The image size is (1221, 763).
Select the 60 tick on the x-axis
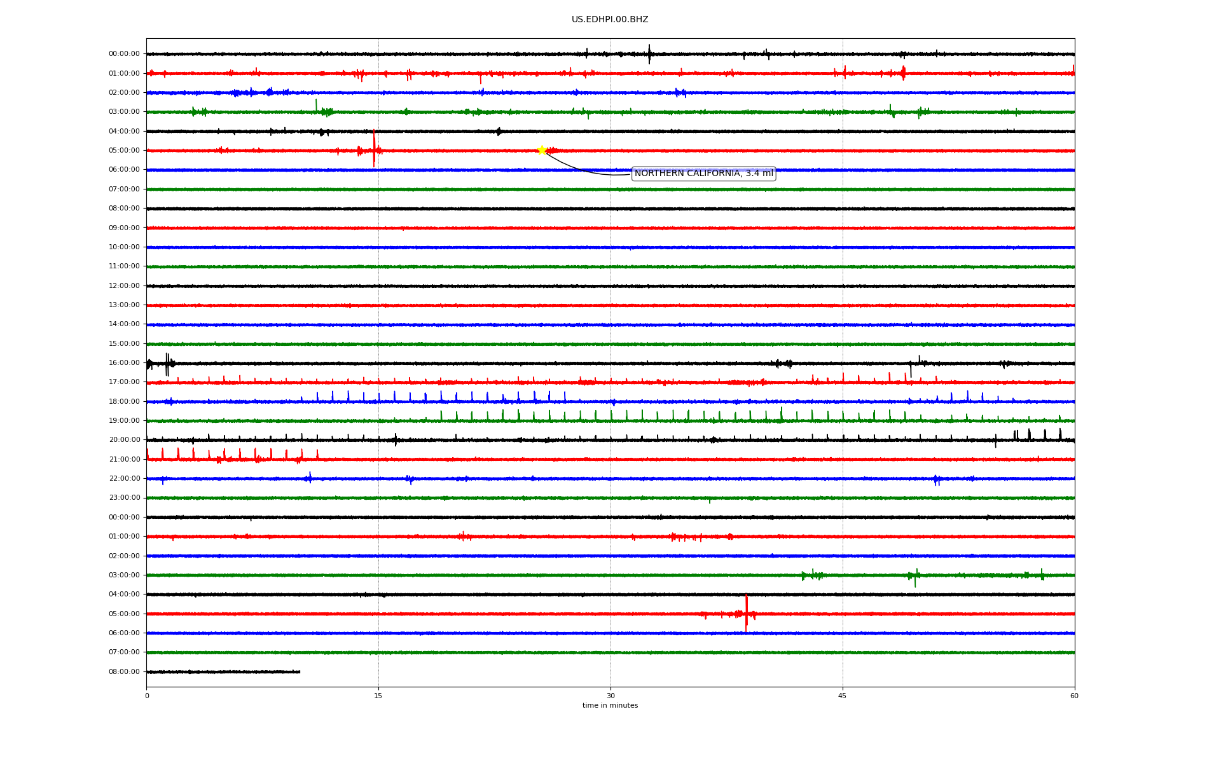tap(1074, 696)
